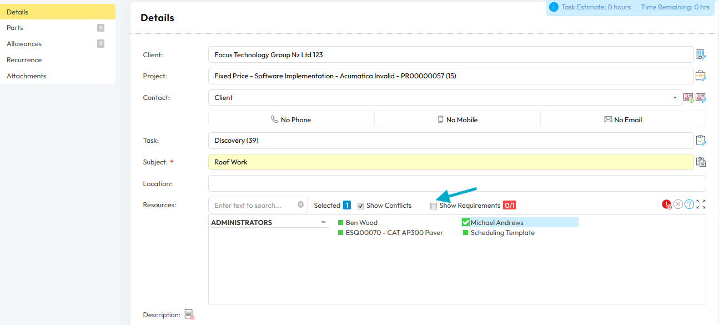Click the No Mobile button
The image size is (719, 325).
pos(457,119)
